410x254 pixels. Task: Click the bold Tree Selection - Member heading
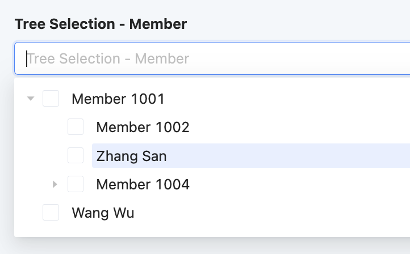pyautogui.click(x=101, y=24)
